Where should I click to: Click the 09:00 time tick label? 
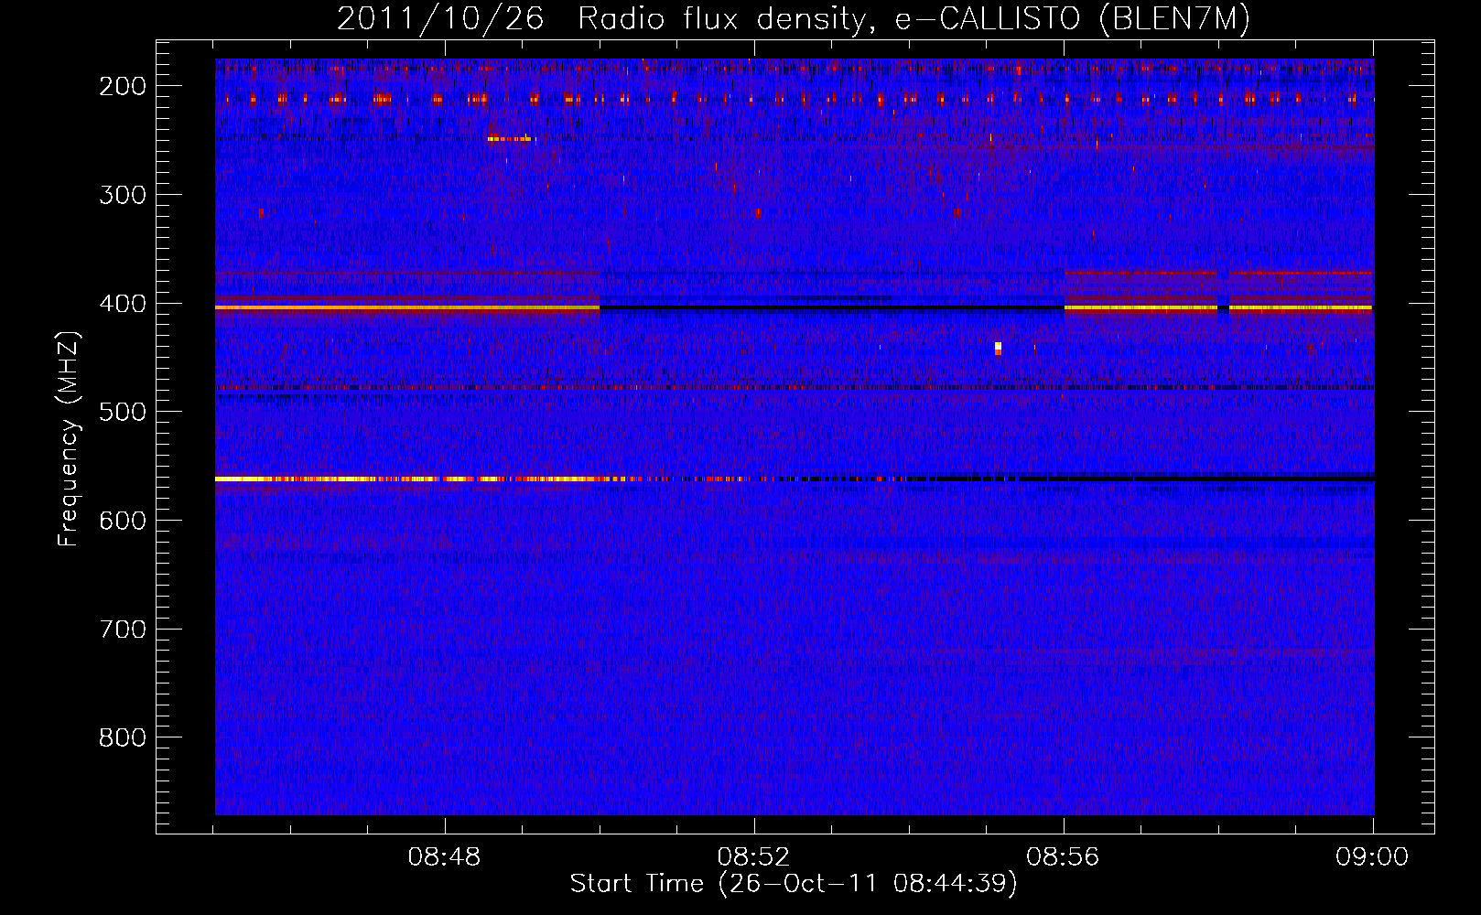coord(1372,857)
